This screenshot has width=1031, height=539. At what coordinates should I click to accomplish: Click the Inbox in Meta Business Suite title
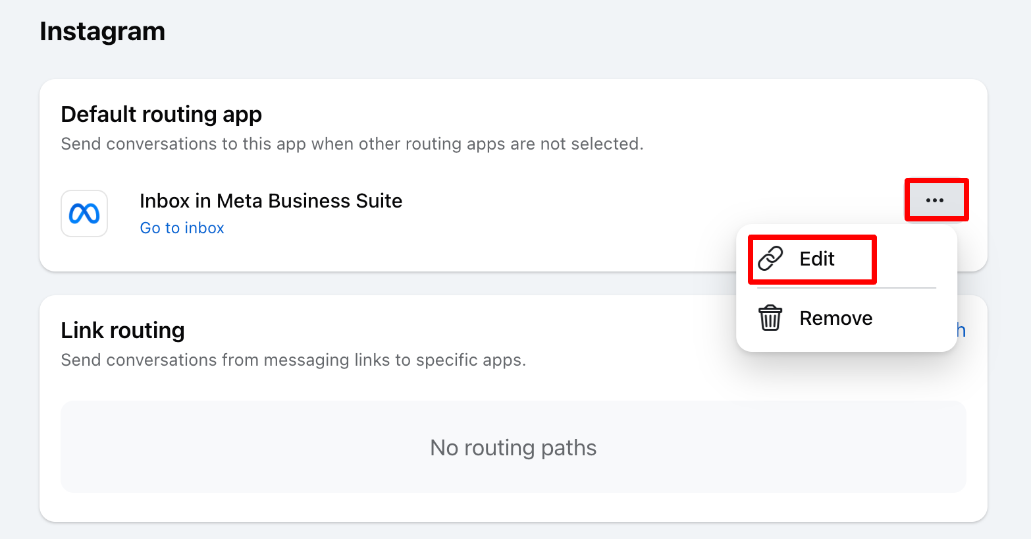tap(271, 201)
